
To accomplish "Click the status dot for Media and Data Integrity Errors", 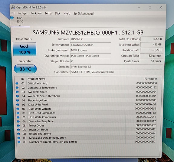I will (19, 138).
